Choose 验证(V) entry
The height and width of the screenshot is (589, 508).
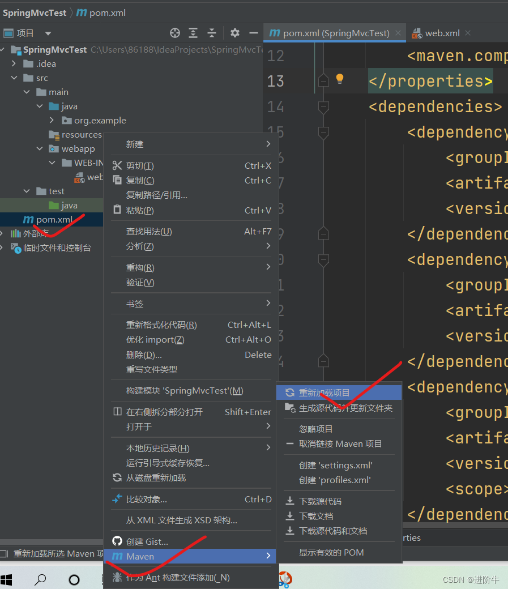191,283
